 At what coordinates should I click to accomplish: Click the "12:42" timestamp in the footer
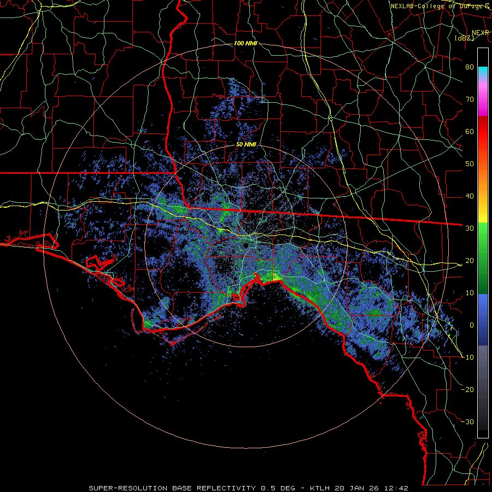click(x=396, y=488)
